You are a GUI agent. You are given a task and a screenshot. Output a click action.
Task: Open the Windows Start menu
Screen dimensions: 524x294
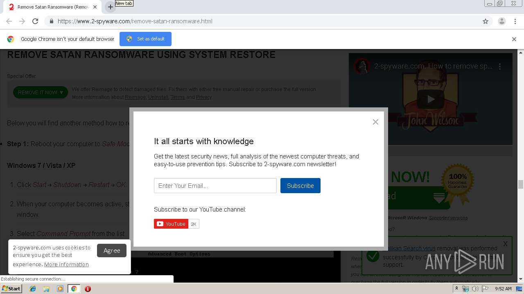pos(11,288)
